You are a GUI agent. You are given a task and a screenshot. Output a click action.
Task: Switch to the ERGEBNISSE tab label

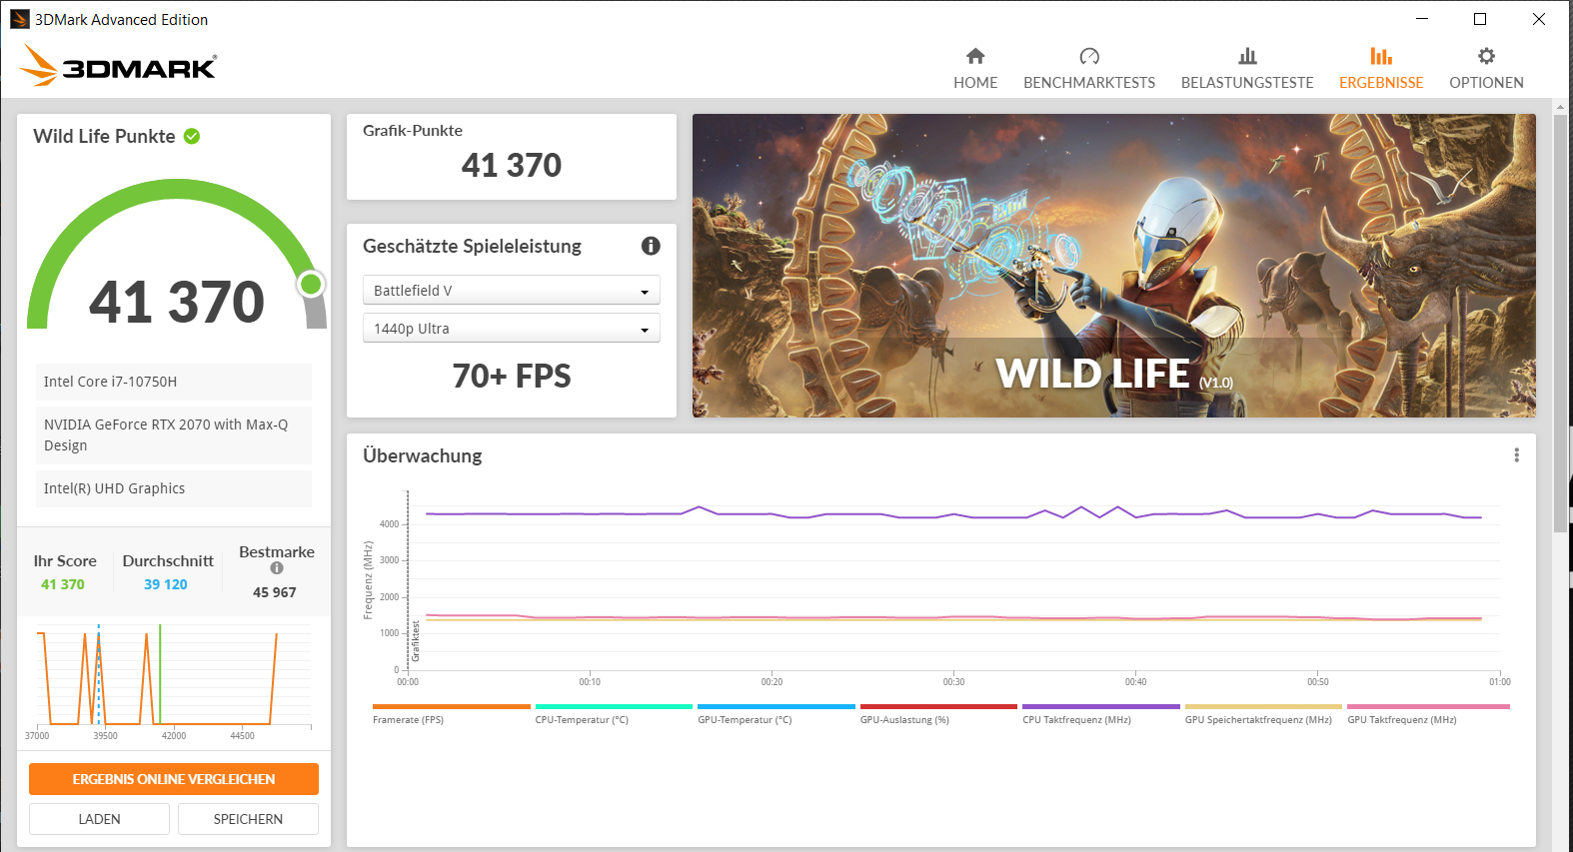1381,83
